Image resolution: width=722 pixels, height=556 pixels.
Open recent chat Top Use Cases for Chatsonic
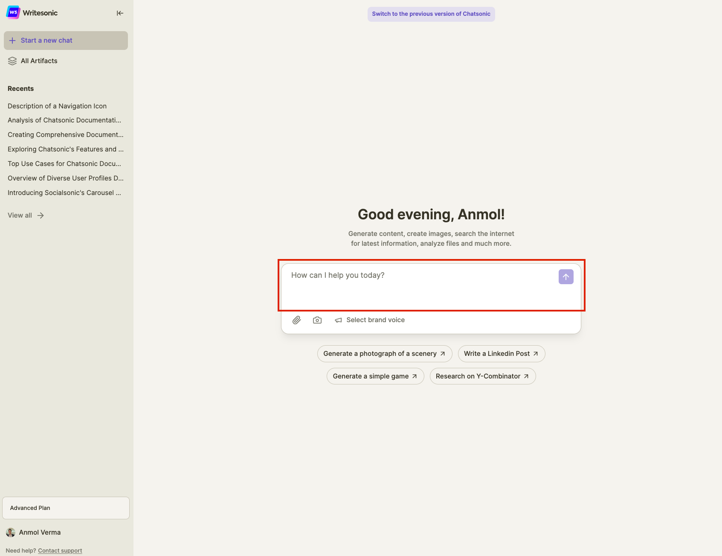click(x=64, y=164)
